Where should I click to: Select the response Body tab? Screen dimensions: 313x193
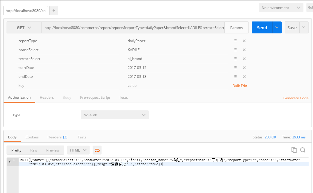click(12, 137)
